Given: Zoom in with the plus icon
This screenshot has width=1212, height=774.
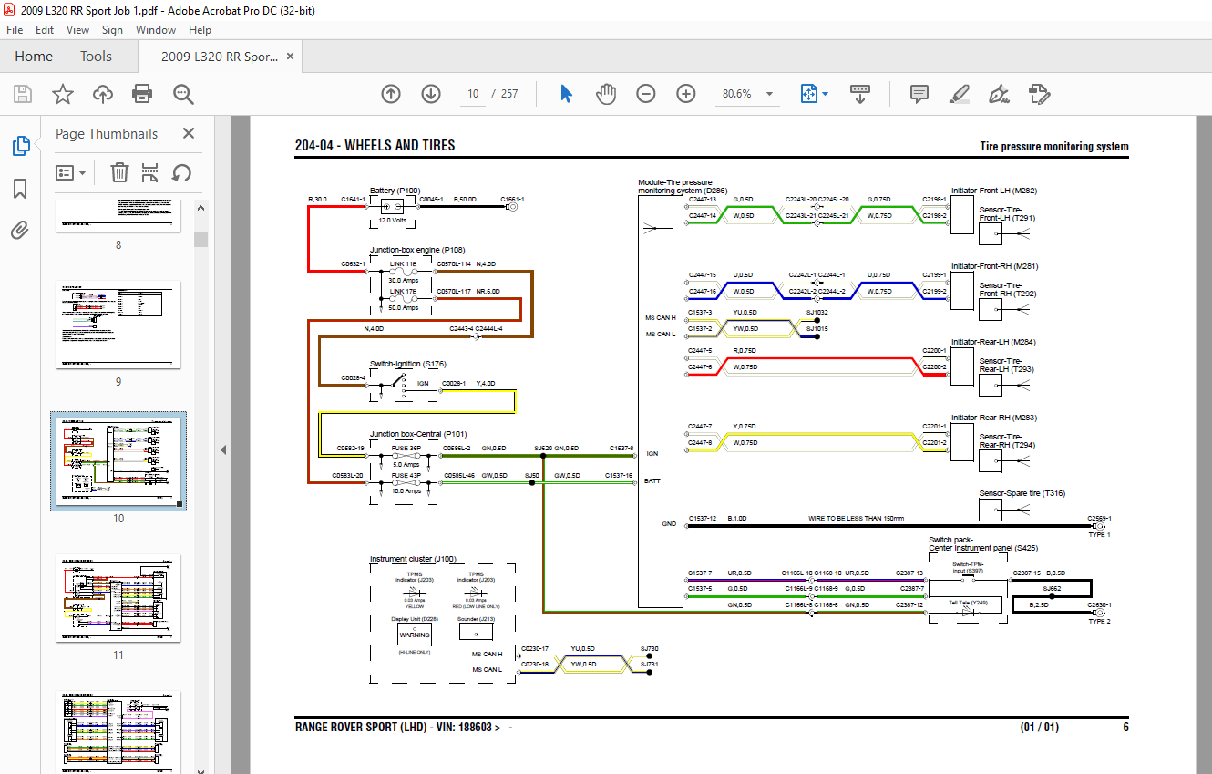Looking at the screenshot, I should [x=686, y=94].
